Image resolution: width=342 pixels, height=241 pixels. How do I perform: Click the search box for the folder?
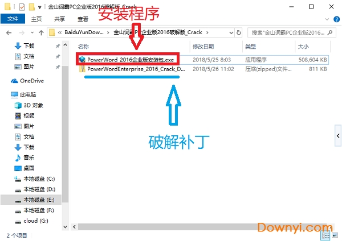coord(285,32)
